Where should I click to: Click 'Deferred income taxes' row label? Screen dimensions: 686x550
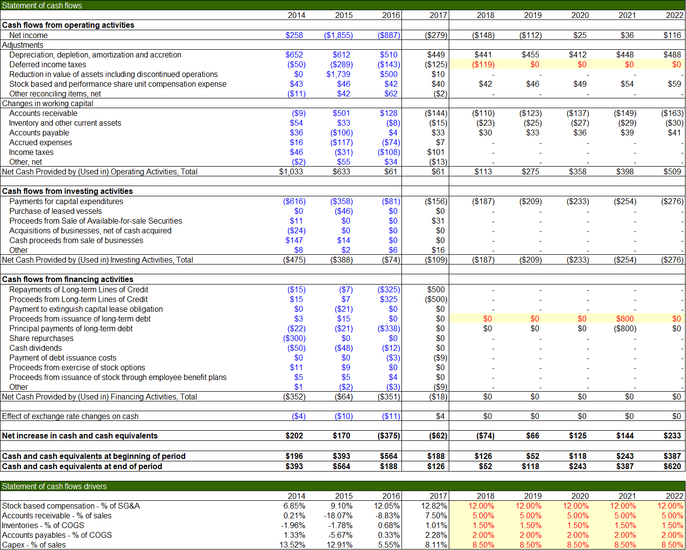pyautogui.click(x=47, y=64)
